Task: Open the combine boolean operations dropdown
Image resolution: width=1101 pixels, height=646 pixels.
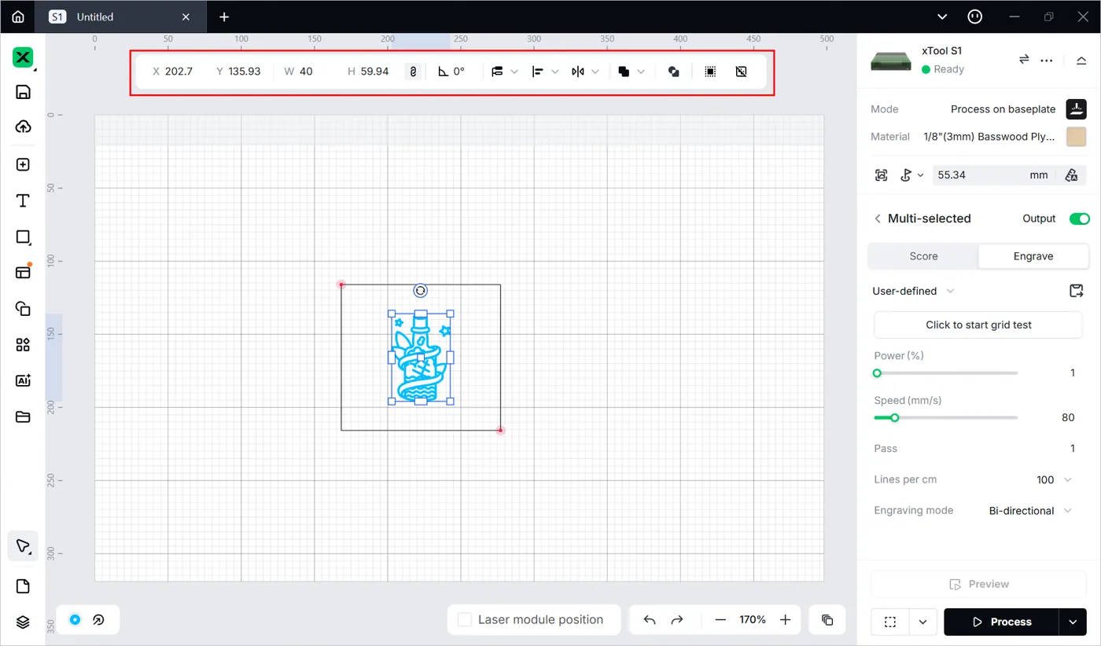Action: tap(632, 72)
